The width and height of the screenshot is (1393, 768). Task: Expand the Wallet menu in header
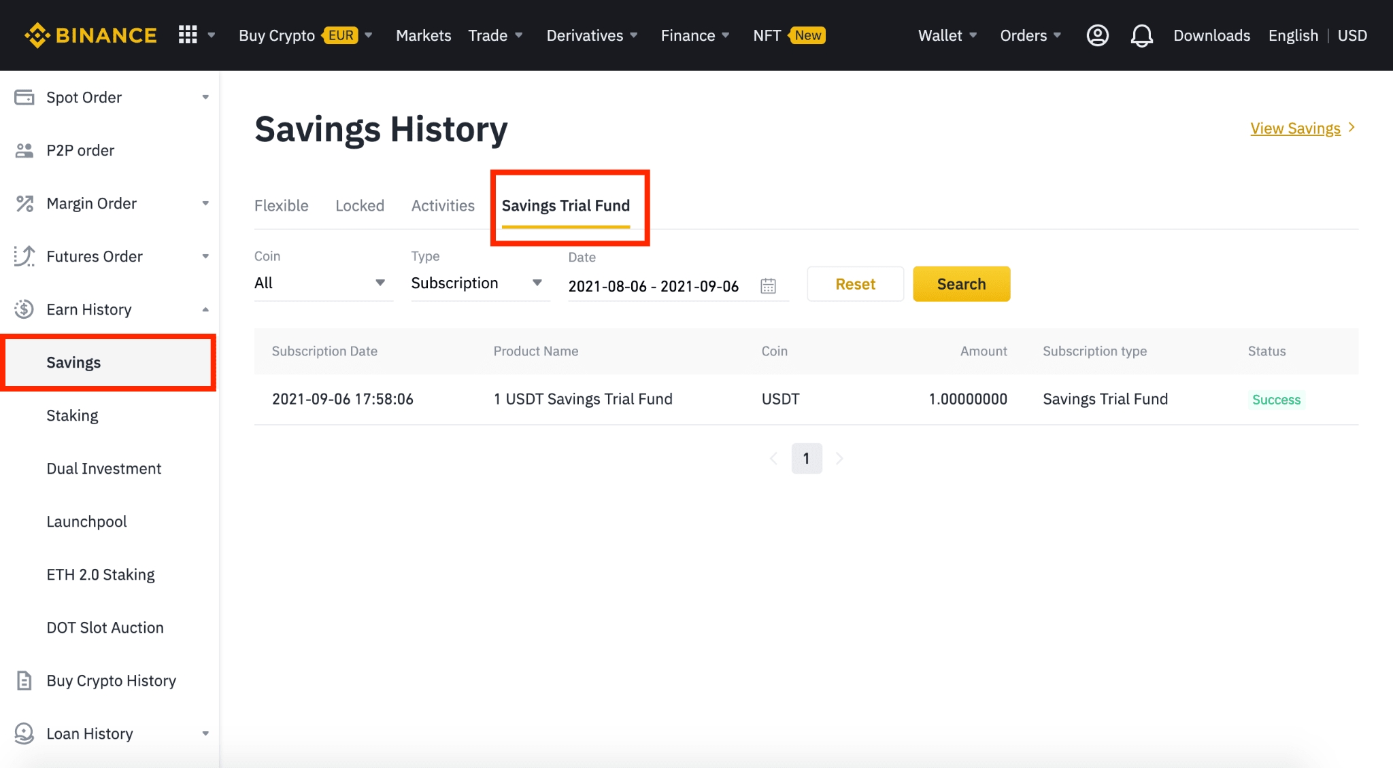947,35
